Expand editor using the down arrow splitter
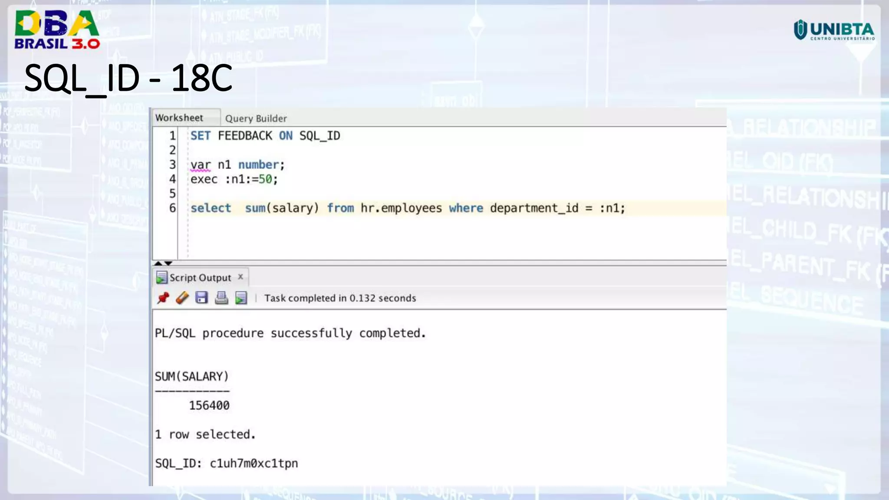This screenshot has height=500, width=889. pyautogui.click(x=168, y=263)
